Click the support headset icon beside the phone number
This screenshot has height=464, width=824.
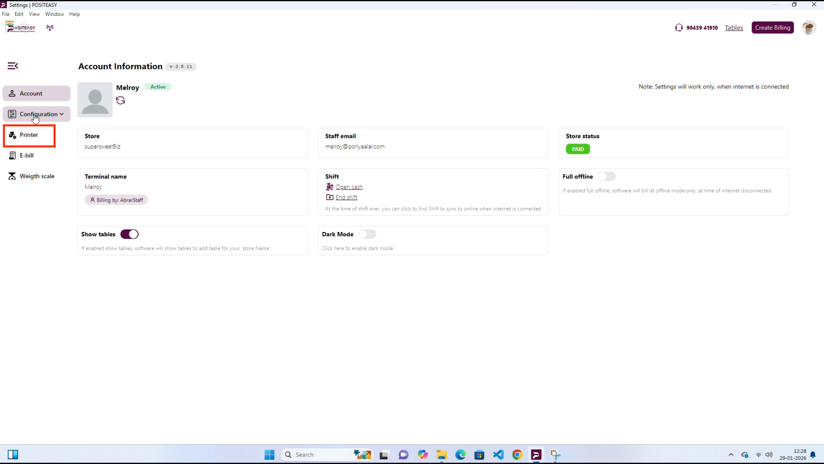pos(679,27)
